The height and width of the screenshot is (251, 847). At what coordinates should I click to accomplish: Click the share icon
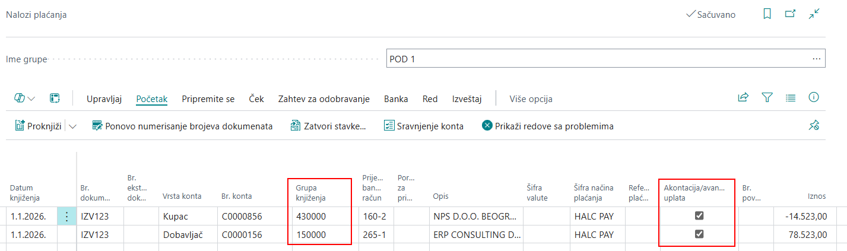pyautogui.click(x=743, y=98)
